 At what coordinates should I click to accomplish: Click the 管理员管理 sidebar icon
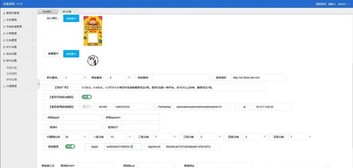pyautogui.click(x=4, y=13)
